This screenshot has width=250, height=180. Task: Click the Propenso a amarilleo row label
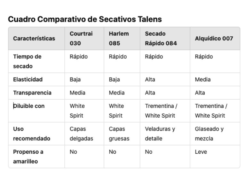28,157
